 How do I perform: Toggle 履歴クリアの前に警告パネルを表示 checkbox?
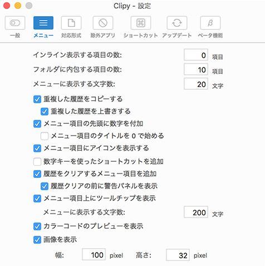coord(45,186)
